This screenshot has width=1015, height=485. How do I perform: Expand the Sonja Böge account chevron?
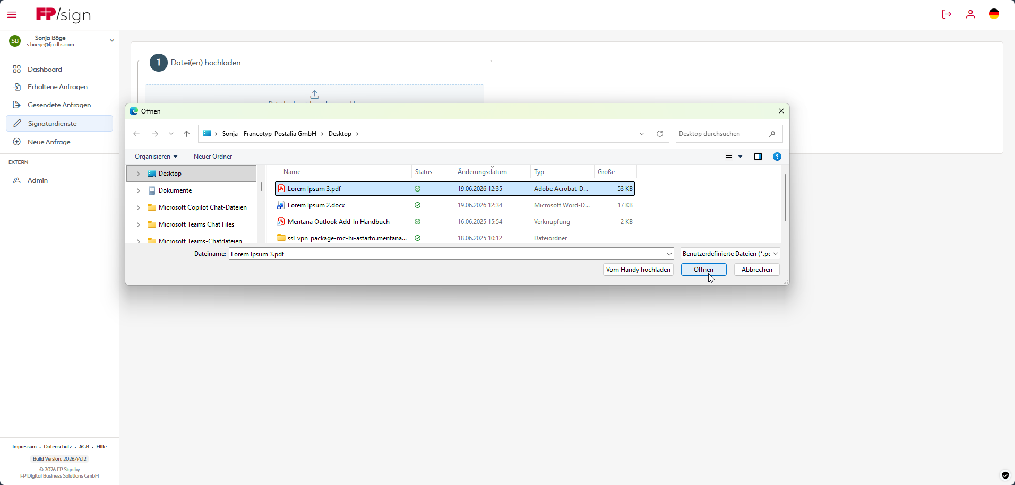click(x=111, y=40)
